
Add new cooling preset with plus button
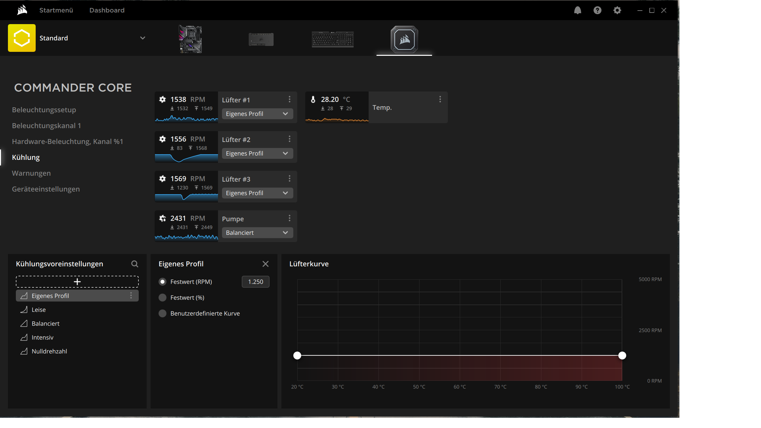coord(77,282)
